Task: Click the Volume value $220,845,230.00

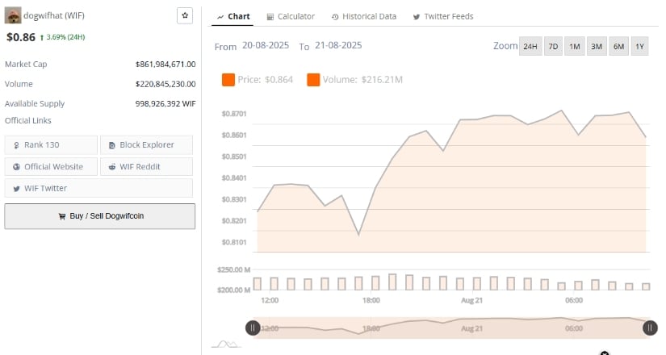Action: click(165, 84)
